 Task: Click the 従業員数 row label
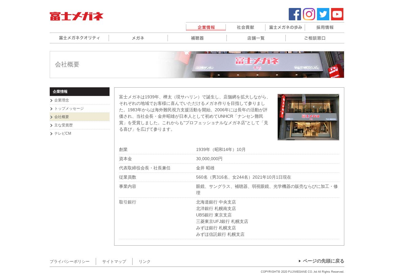click(128, 177)
